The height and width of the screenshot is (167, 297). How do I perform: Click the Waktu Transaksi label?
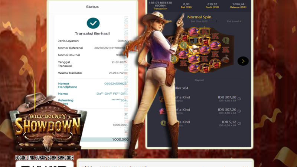point(70,73)
